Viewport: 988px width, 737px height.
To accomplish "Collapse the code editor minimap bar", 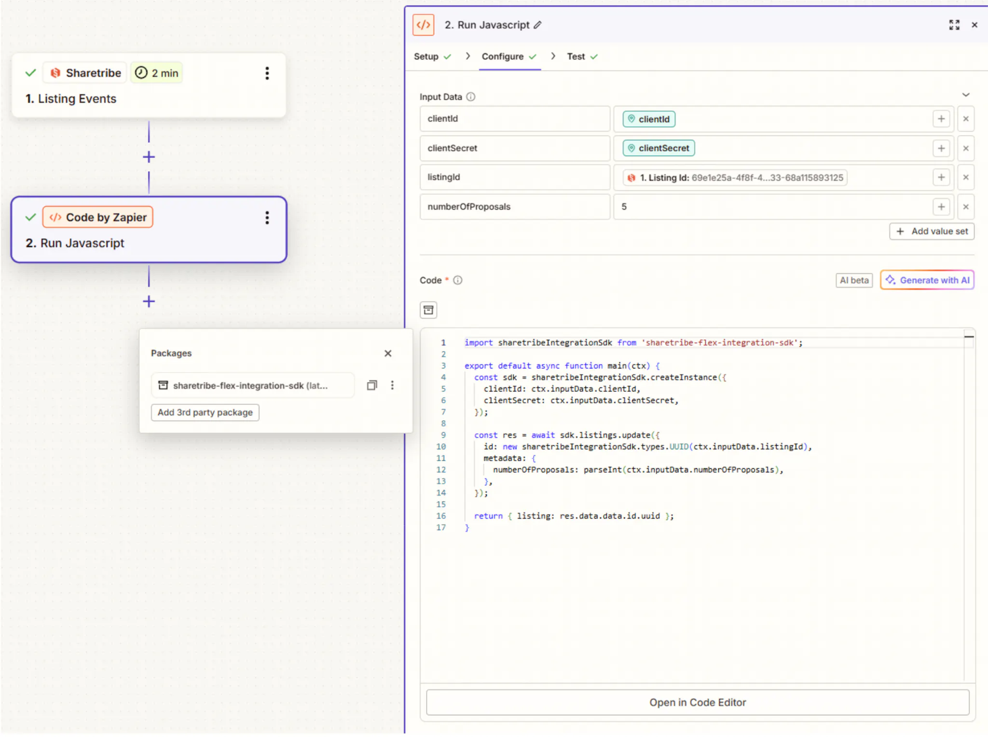I will pyautogui.click(x=969, y=336).
